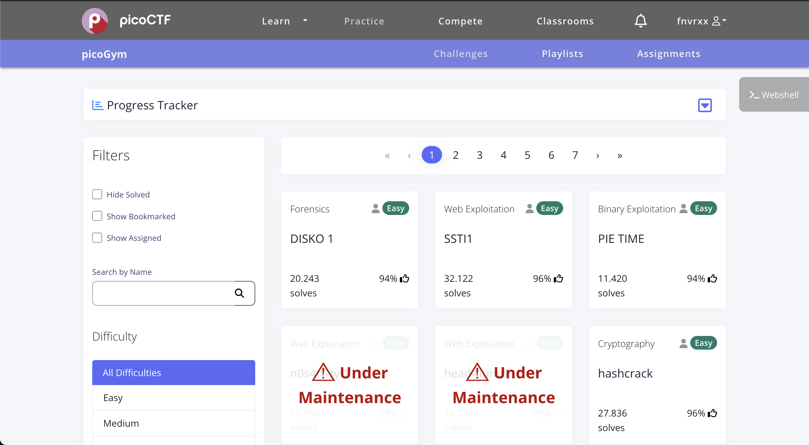Image resolution: width=809 pixels, height=445 pixels.
Task: Open the Compete menu item
Action: click(x=460, y=21)
